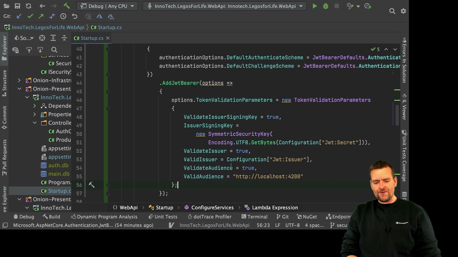Git update project blue arrow icon
458x257 pixels.
pos(19,16)
